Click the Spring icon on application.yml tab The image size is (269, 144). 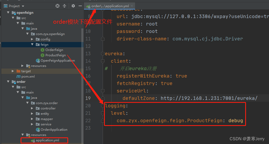pyautogui.click(x=88, y=6)
